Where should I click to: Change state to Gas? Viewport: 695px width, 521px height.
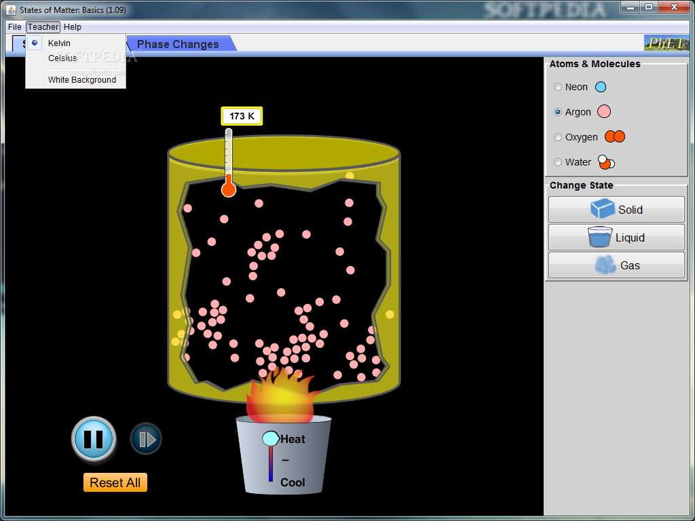[616, 265]
